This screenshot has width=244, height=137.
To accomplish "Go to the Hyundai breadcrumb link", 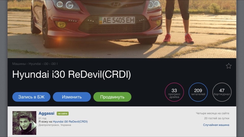I will 35,64.
